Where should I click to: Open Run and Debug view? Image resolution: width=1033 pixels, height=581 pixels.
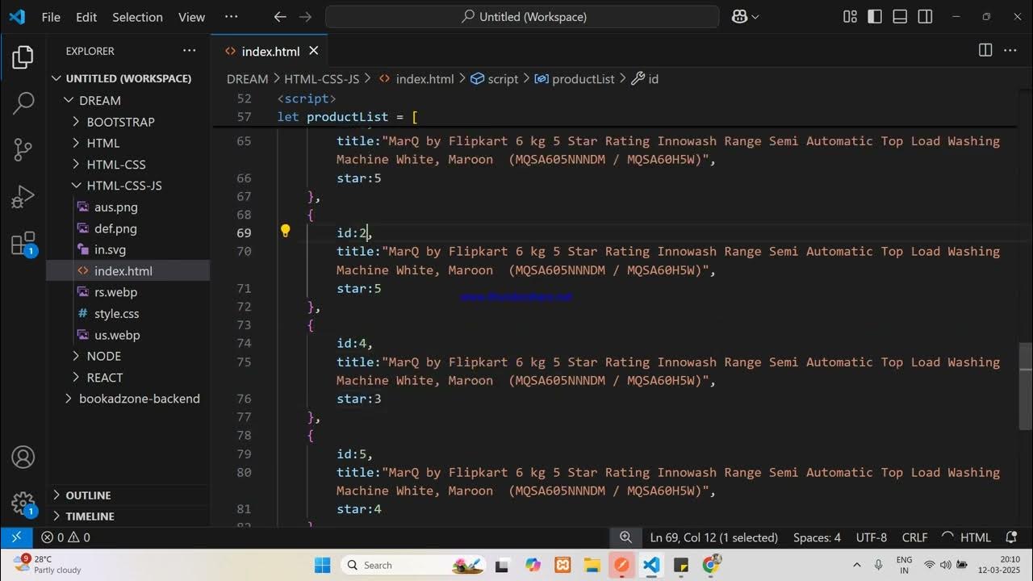click(23, 196)
